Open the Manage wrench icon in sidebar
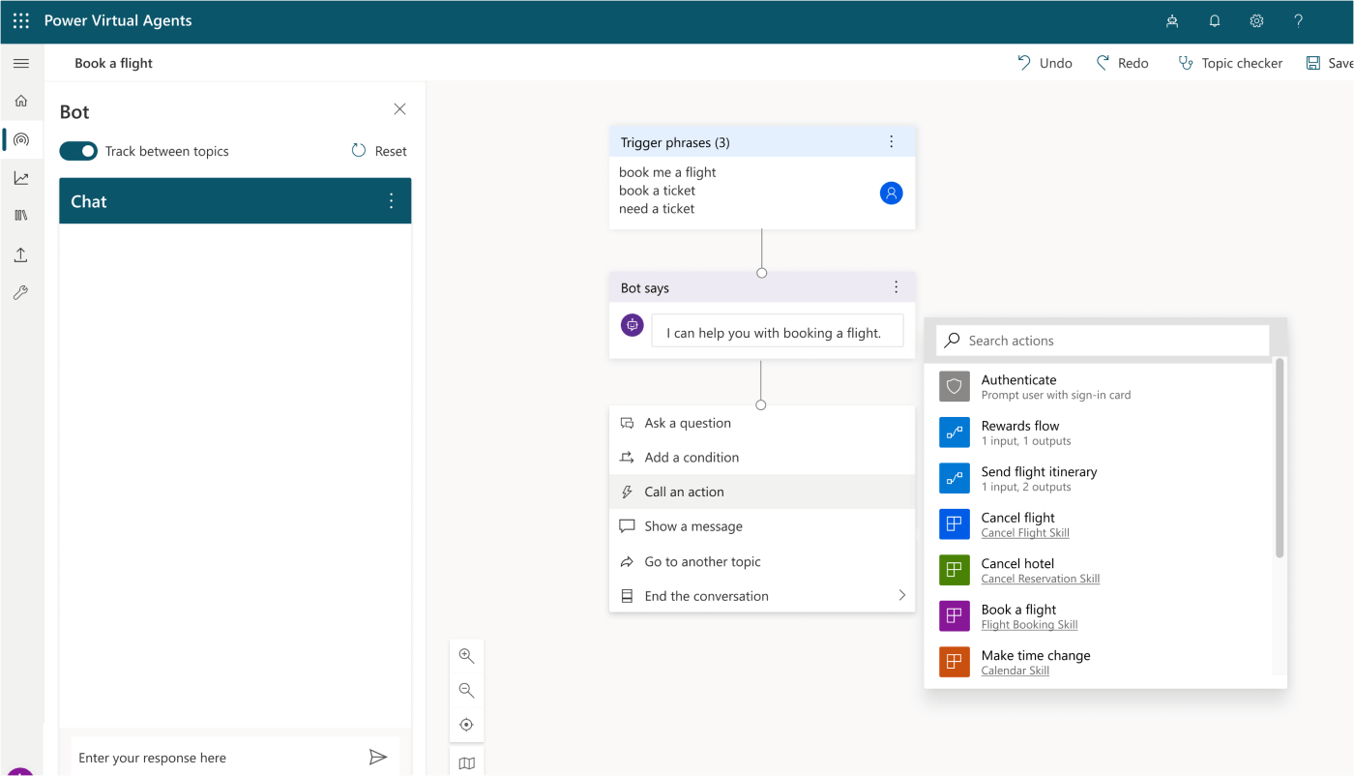The image size is (1354, 776). (21, 292)
